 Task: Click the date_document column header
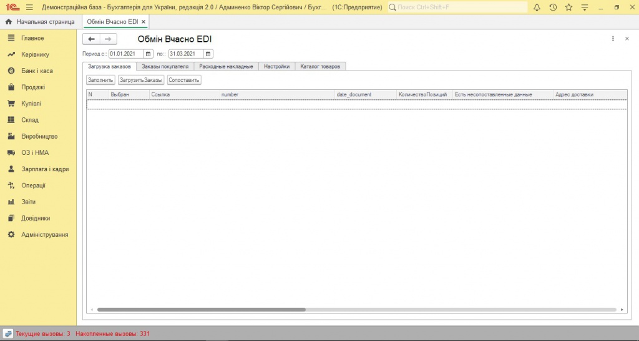pos(366,94)
